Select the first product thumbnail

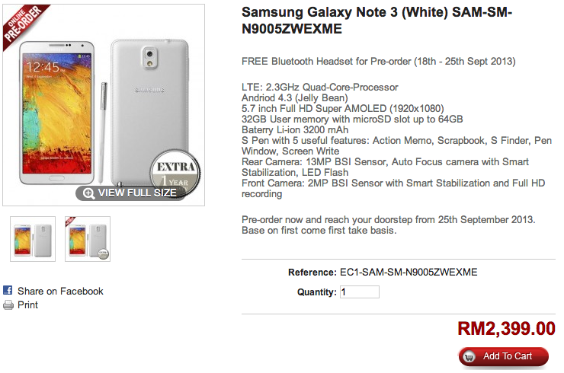tap(33, 239)
